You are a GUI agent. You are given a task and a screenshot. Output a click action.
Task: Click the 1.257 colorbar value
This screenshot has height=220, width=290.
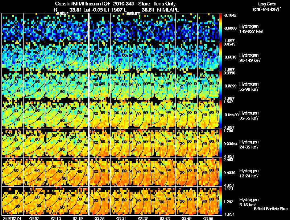(x=229, y=202)
